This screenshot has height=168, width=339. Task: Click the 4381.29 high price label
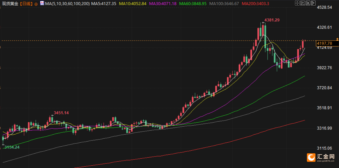272,20
